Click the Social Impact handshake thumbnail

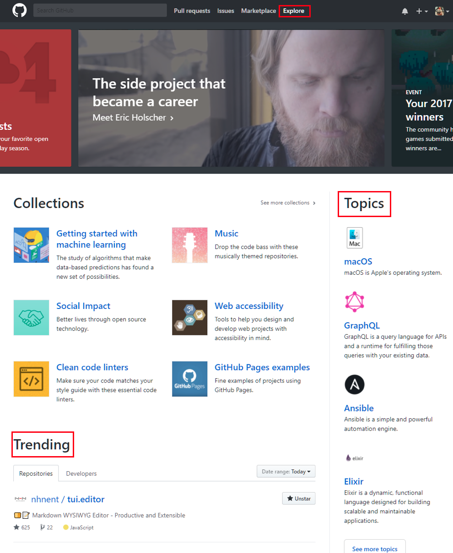[31, 318]
